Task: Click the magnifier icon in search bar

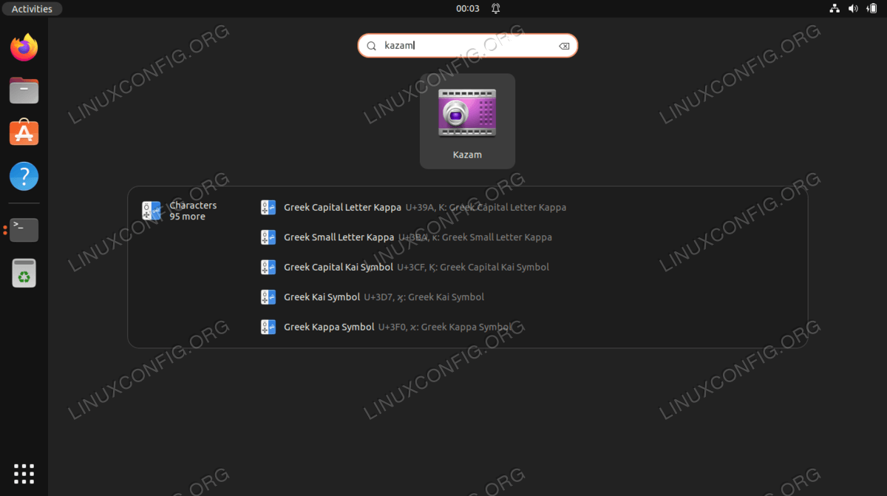Action: tap(372, 46)
